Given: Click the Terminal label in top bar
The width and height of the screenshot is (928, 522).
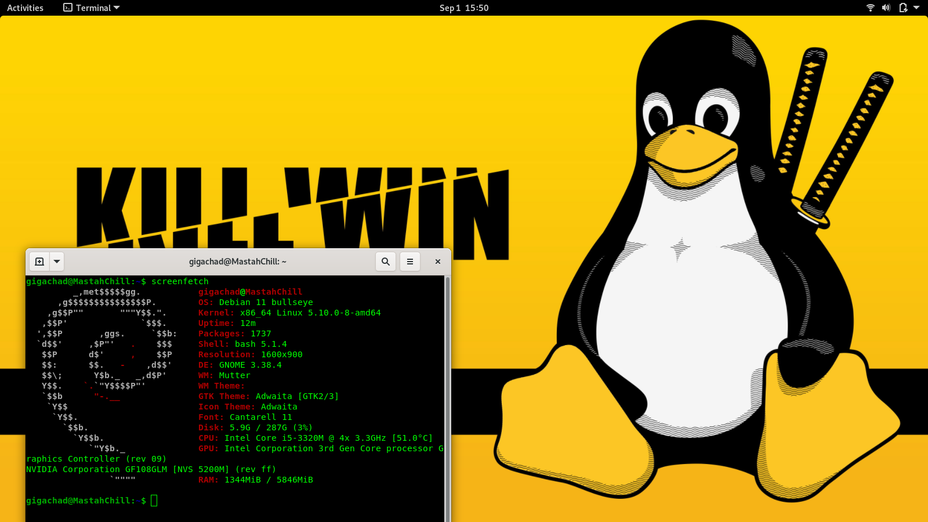Looking at the screenshot, I should pos(93,8).
